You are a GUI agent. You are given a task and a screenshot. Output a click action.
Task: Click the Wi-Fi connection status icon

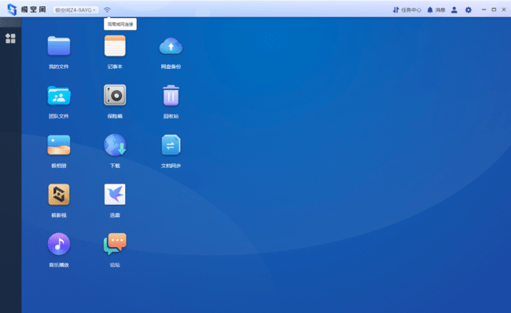point(107,9)
